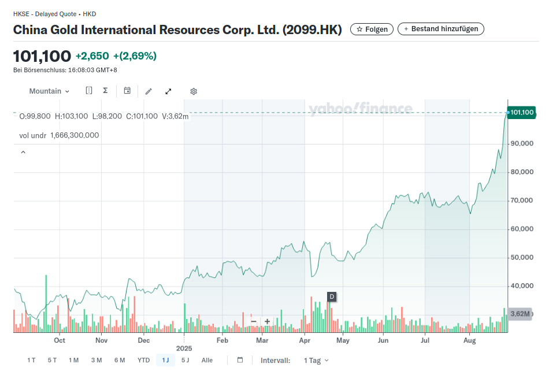Switch to Alle time range
Image resolution: width=549 pixels, height=378 pixels.
coord(207,360)
